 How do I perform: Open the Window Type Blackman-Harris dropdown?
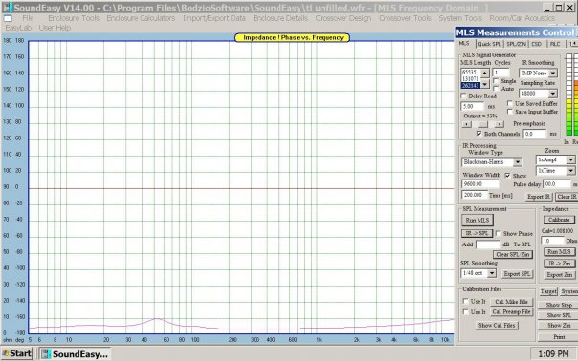click(x=518, y=162)
